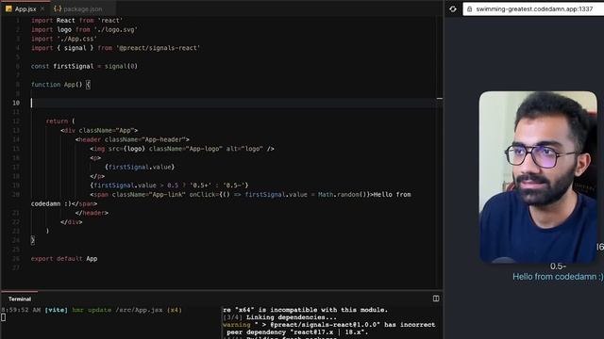This screenshot has height=339, width=604.
Task: Reload the preview browser
Action: tap(453, 8)
